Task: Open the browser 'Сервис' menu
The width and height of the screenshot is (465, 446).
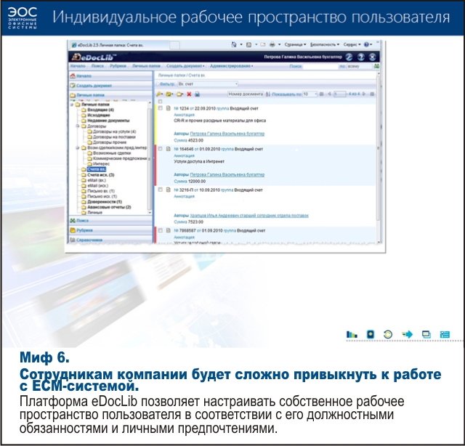Action: coord(352,44)
